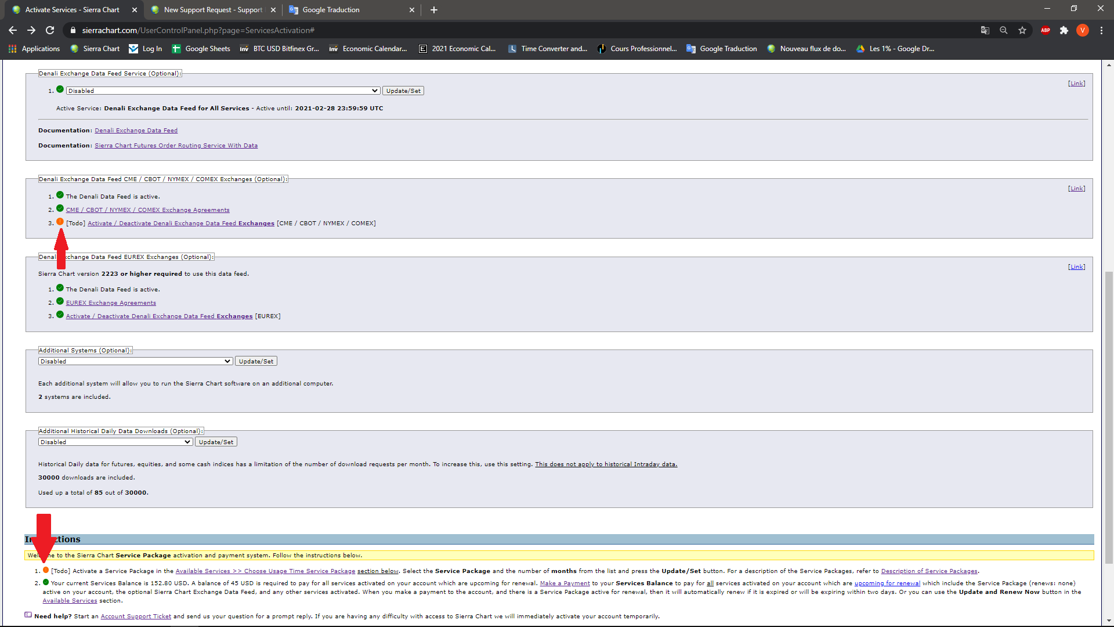Open Additional Historical Daily Data Downloads dropdown
Image resolution: width=1114 pixels, height=627 pixels.
pyautogui.click(x=115, y=442)
